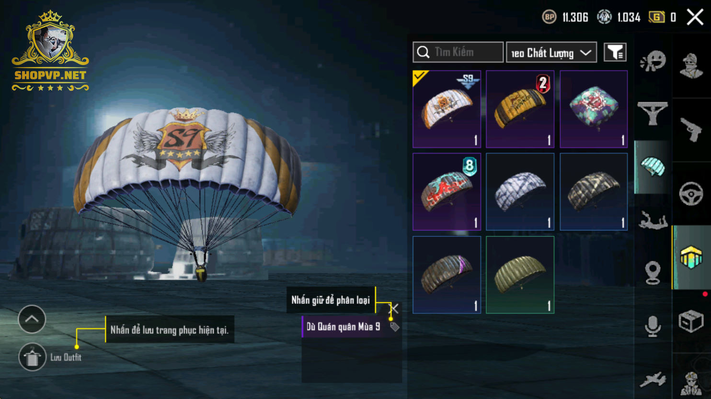Open the supply crate box icon
The width and height of the screenshot is (711, 399).
coord(691,321)
